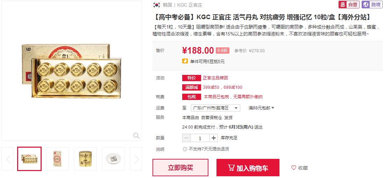The image size is (384, 178).
Task: Expand the 满88元包邮 shipping details
Action: tap(261, 108)
